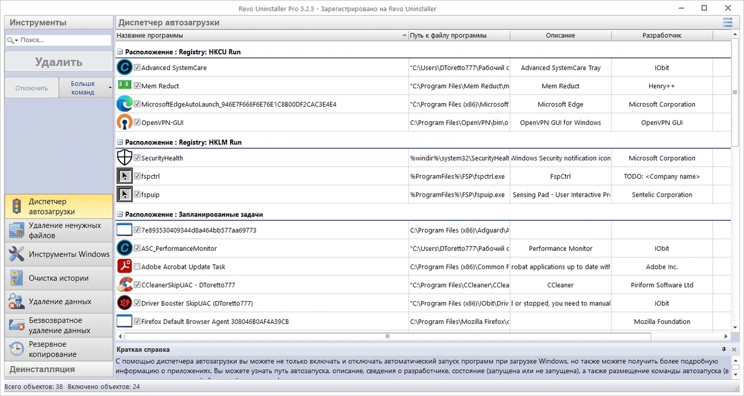This screenshot has height=396, width=744.
Task: Select the Piriform Software Ltd cell
Action: click(x=662, y=285)
